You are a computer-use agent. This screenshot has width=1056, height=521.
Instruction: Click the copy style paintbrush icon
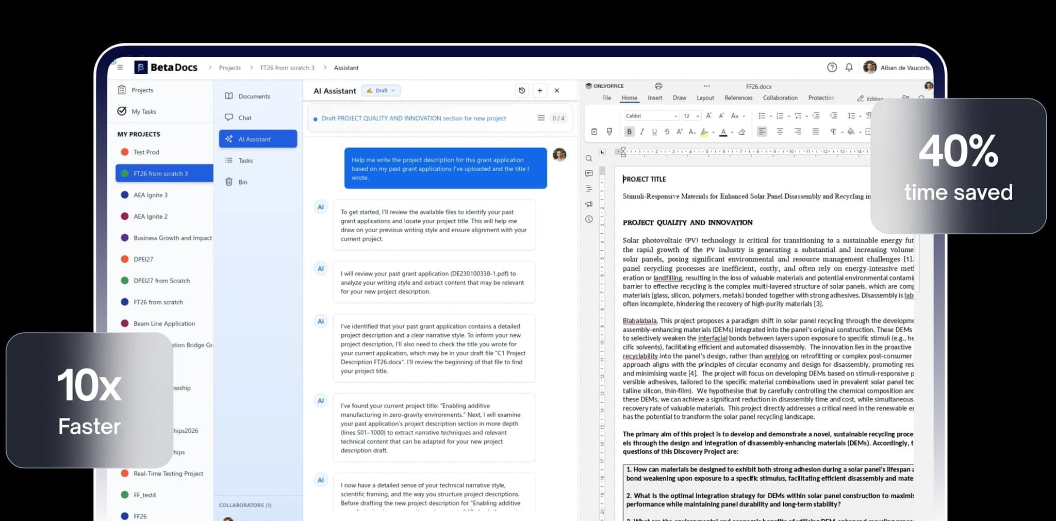click(609, 132)
